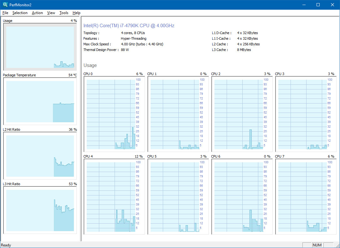Open the File menu

5,13
